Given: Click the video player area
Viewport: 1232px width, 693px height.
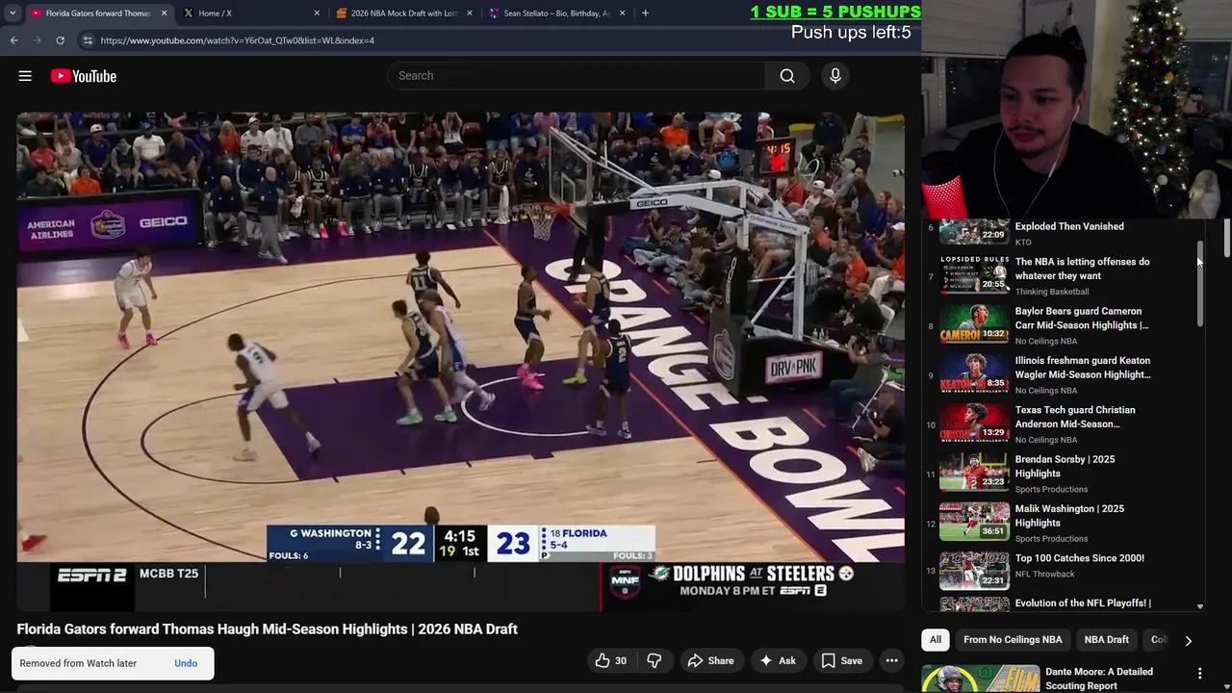Looking at the screenshot, I should pyautogui.click(x=460, y=361).
